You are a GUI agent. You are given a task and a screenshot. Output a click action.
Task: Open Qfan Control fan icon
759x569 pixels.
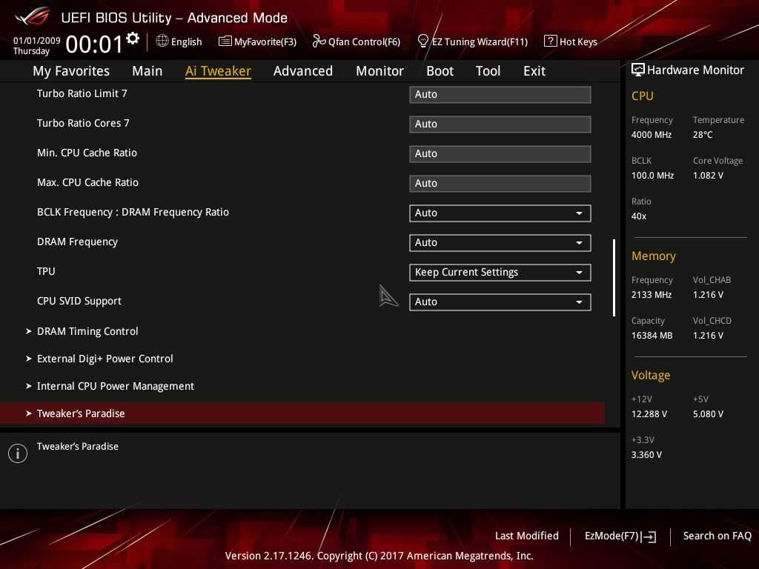(x=319, y=41)
